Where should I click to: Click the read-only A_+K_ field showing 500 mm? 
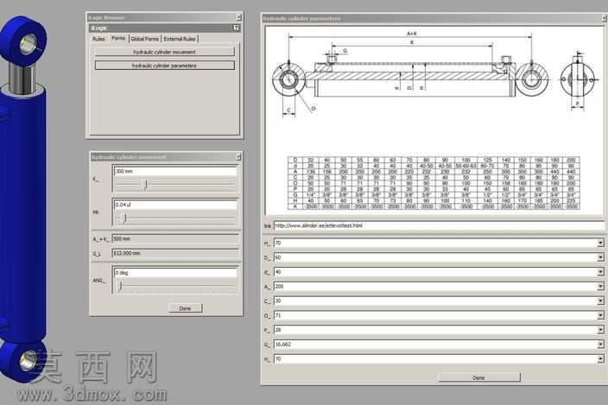[175, 238]
